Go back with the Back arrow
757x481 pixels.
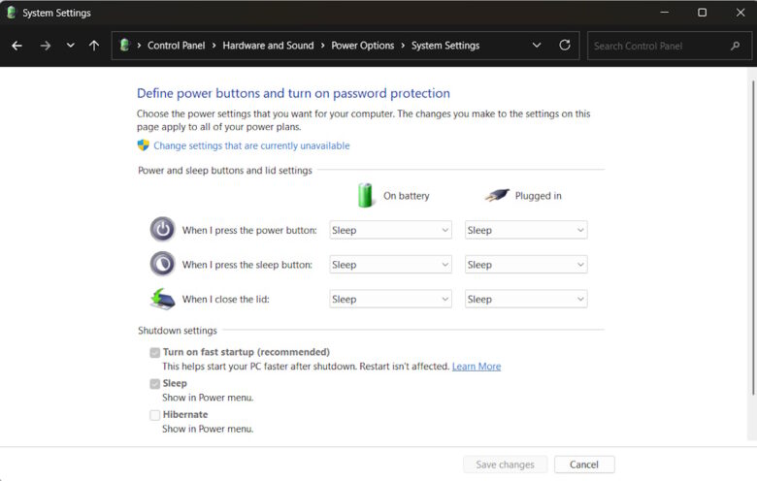[x=16, y=46]
